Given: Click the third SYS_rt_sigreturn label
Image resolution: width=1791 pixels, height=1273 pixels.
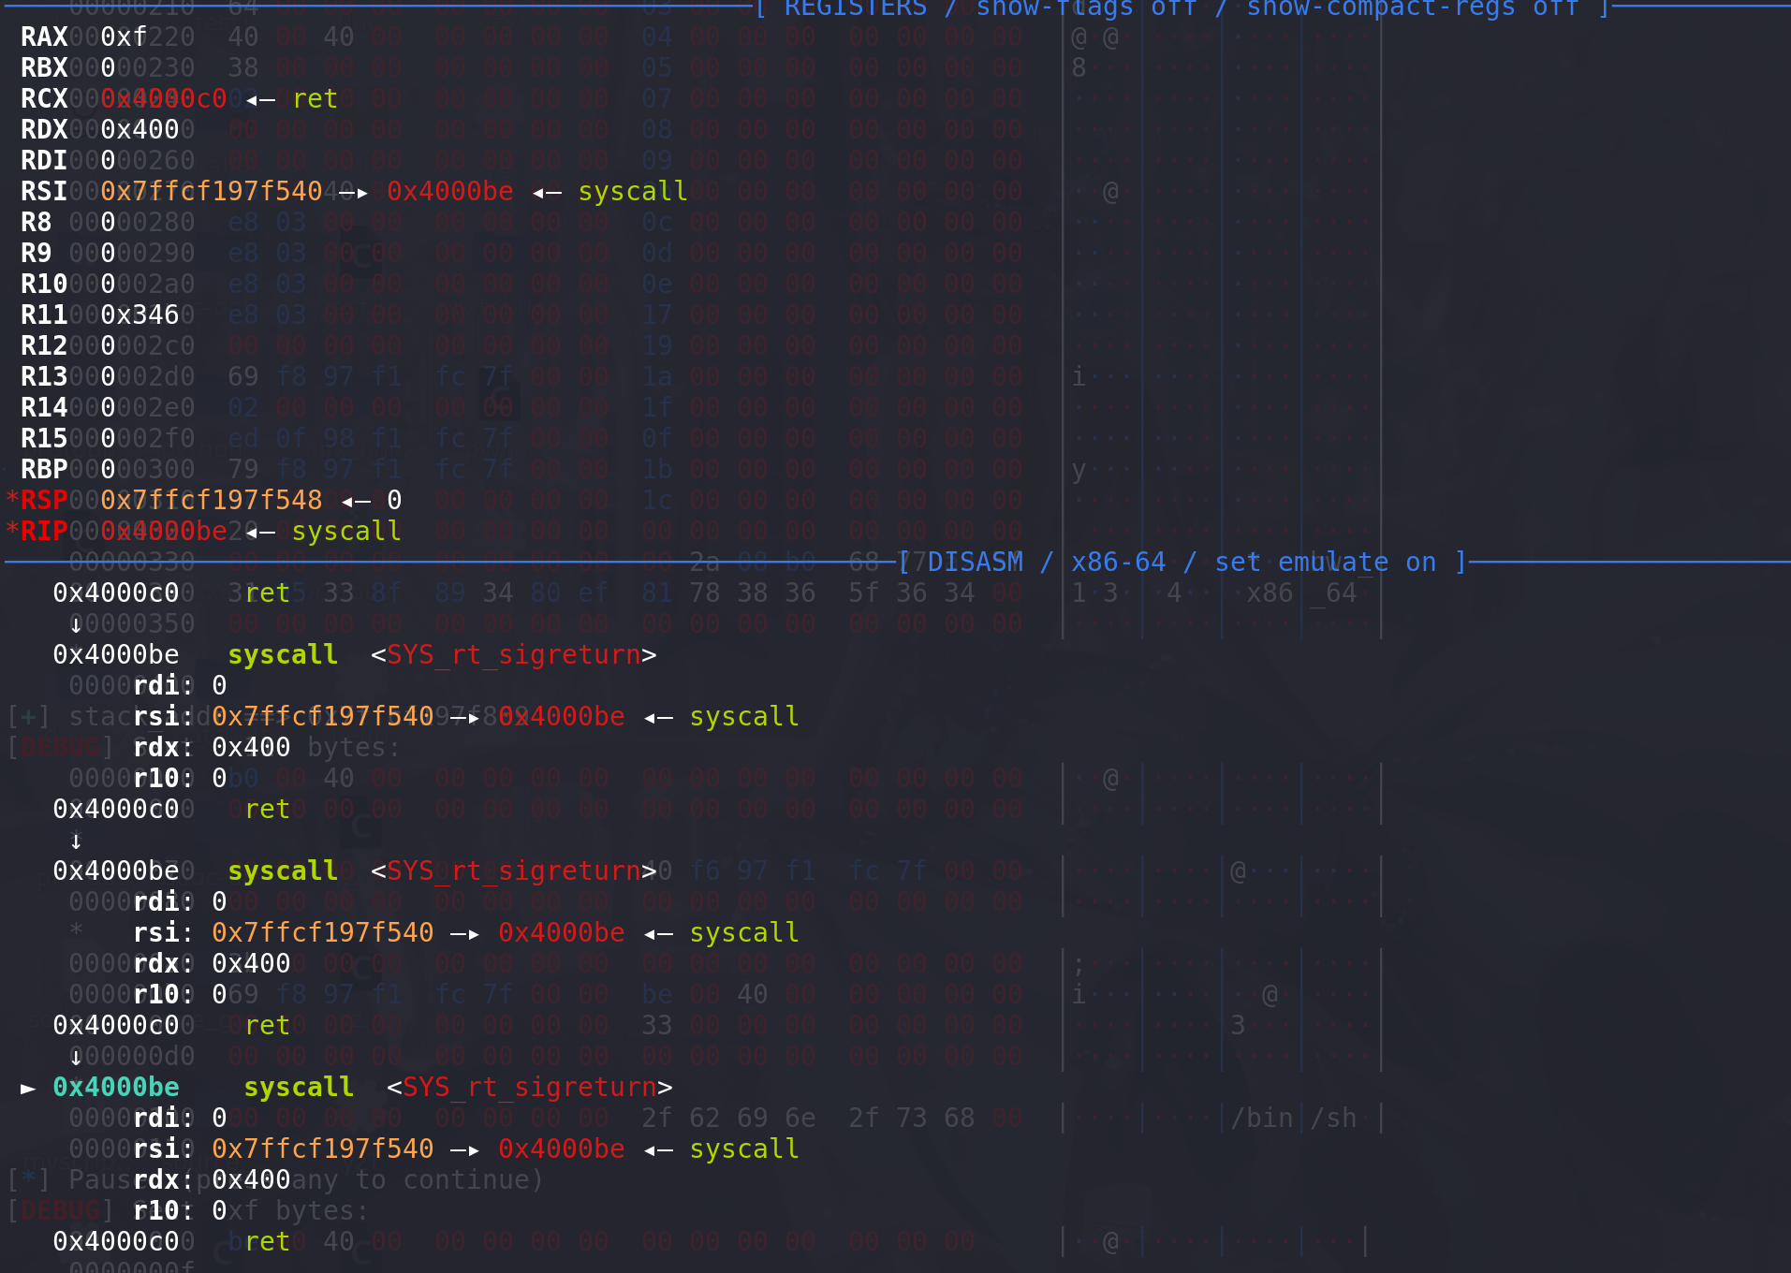Looking at the screenshot, I should [x=530, y=1087].
